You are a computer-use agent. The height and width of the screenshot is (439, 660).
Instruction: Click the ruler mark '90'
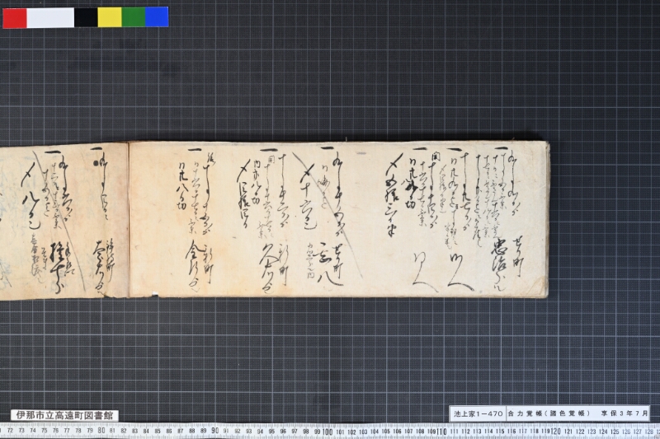tap(215, 431)
